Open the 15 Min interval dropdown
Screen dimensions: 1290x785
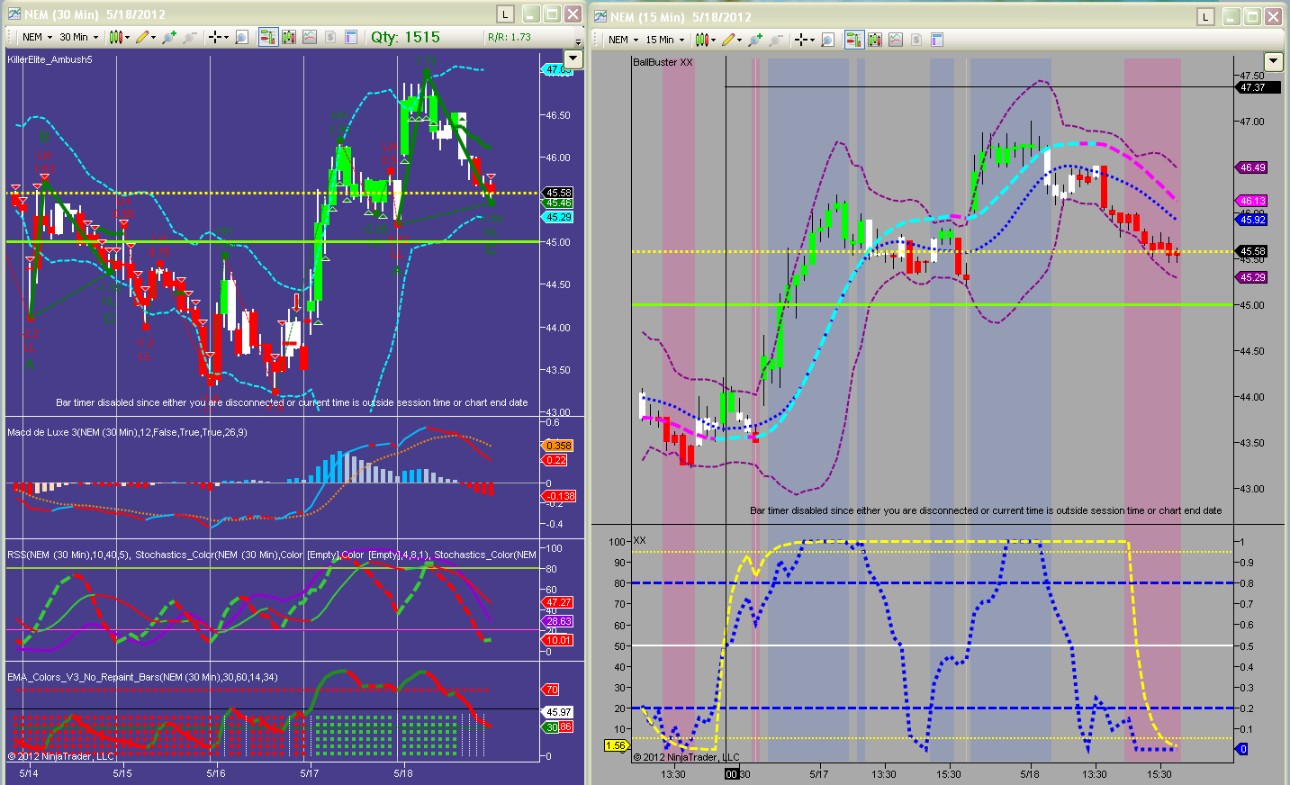pos(665,40)
